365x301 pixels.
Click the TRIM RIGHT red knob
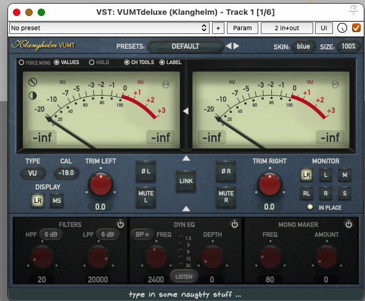pyautogui.click(x=269, y=184)
